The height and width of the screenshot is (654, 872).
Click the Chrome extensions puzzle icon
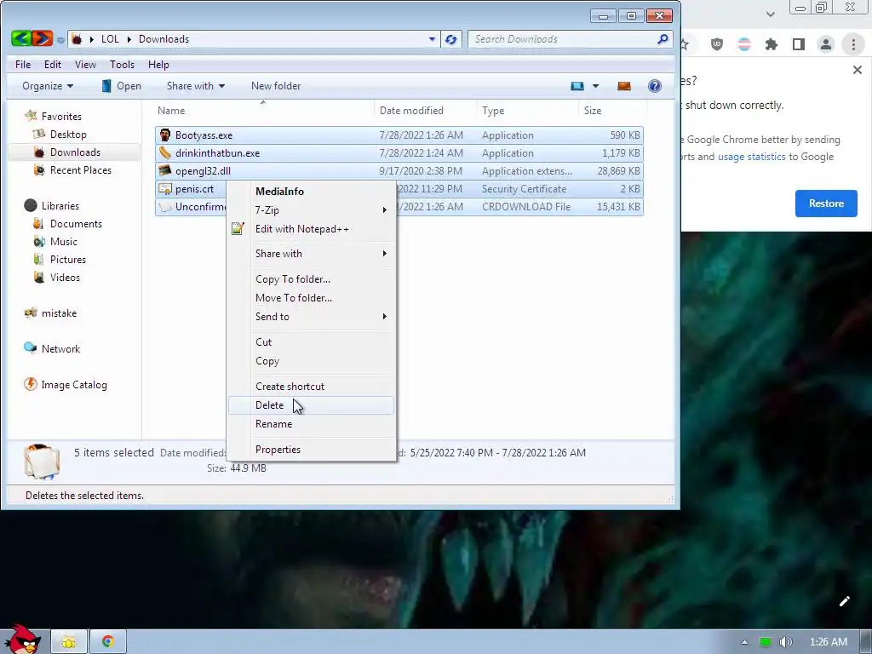tap(772, 44)
